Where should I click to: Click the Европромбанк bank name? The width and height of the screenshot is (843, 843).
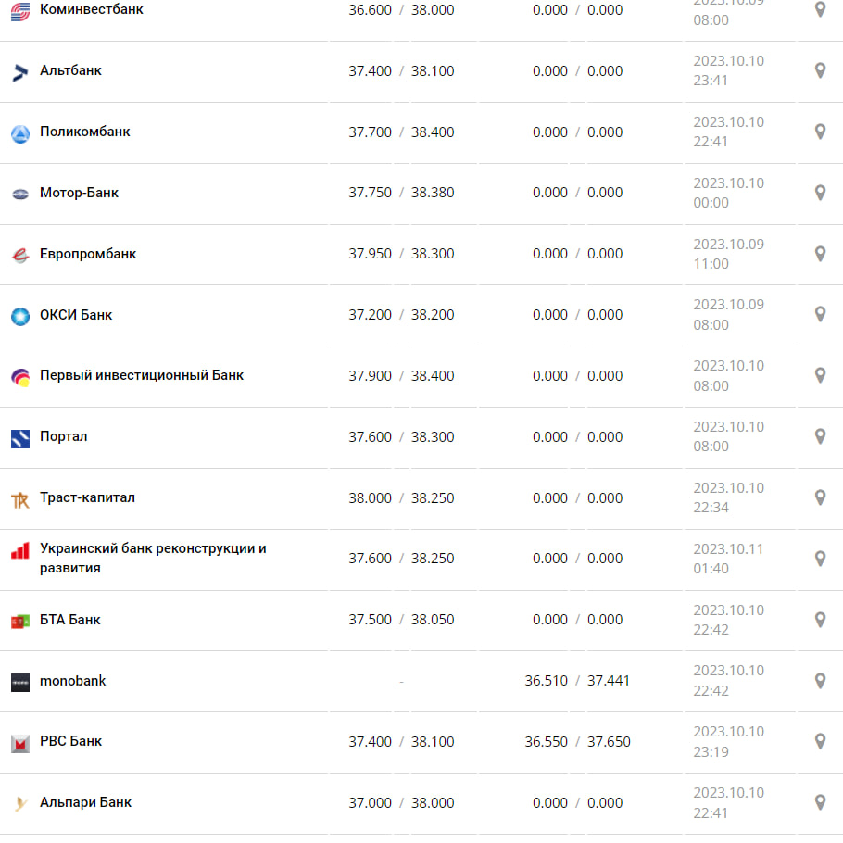(x=88, y=254)
